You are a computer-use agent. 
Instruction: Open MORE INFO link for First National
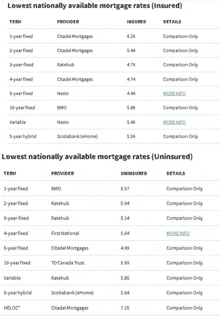tap(178, 233)
